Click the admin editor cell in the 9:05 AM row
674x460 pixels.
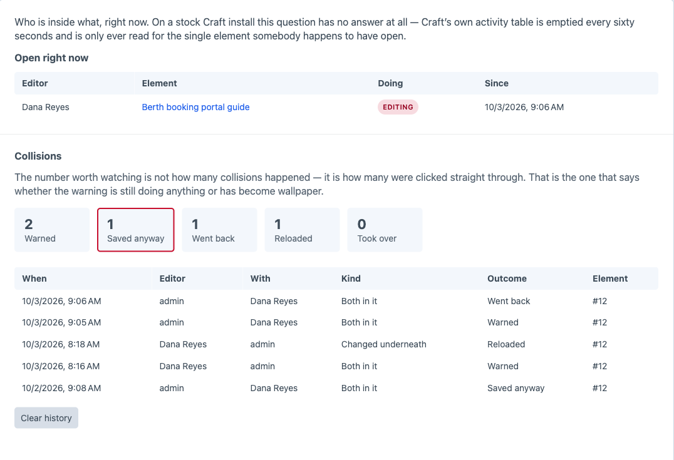(x=172, y=322)
